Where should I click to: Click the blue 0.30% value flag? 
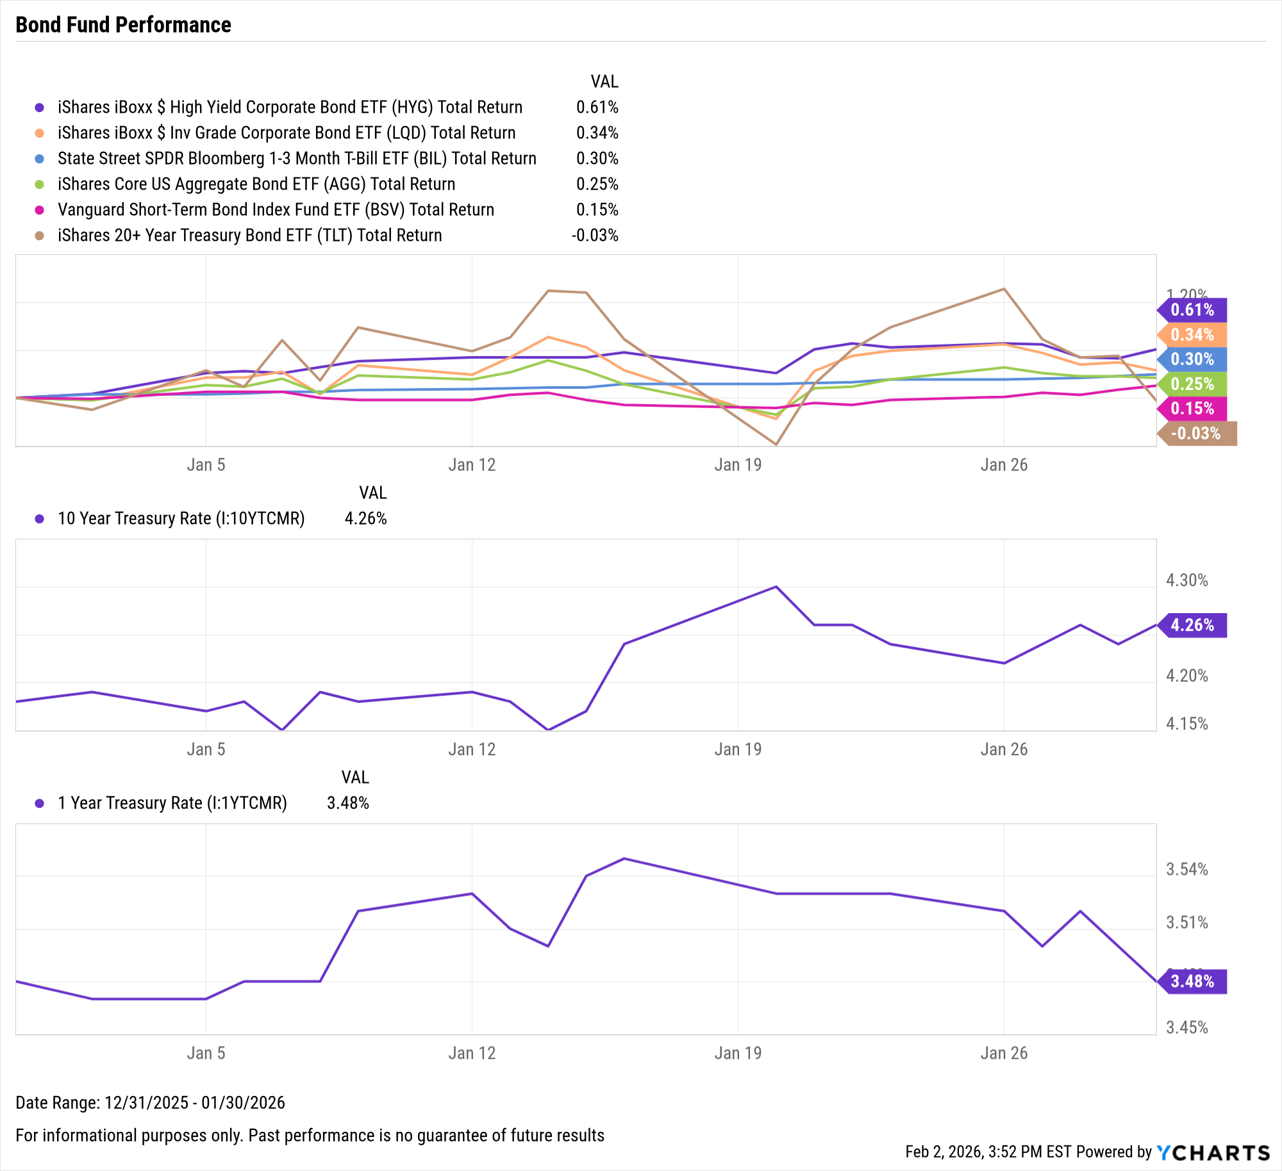pyautogui.click(x=1192, y=359)
